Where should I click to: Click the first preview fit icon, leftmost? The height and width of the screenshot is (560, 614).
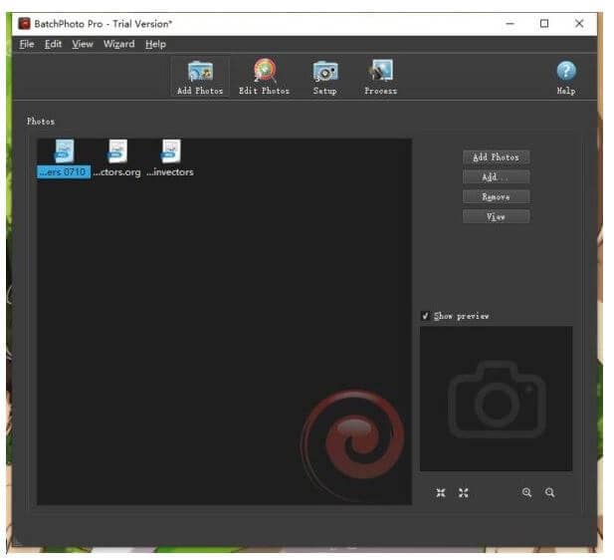442,493
